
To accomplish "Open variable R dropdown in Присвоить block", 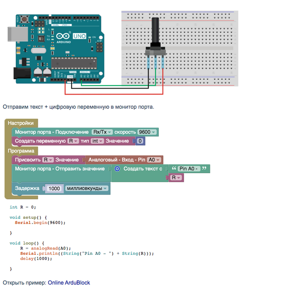I will [48, 160].
